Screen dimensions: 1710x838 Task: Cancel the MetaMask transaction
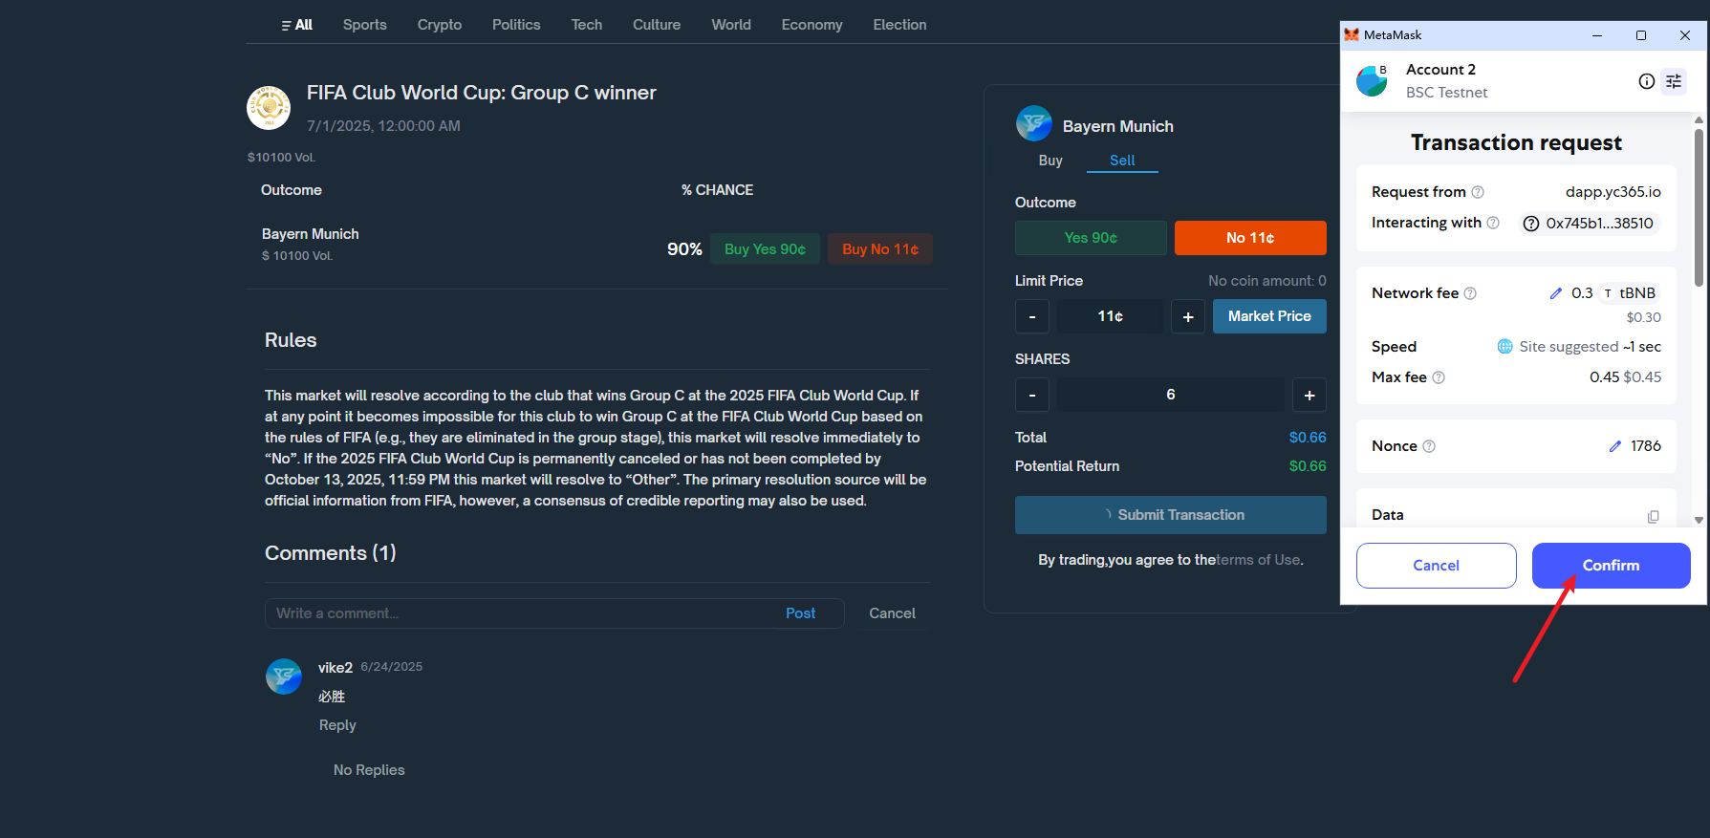click(x=1436, y=566)
